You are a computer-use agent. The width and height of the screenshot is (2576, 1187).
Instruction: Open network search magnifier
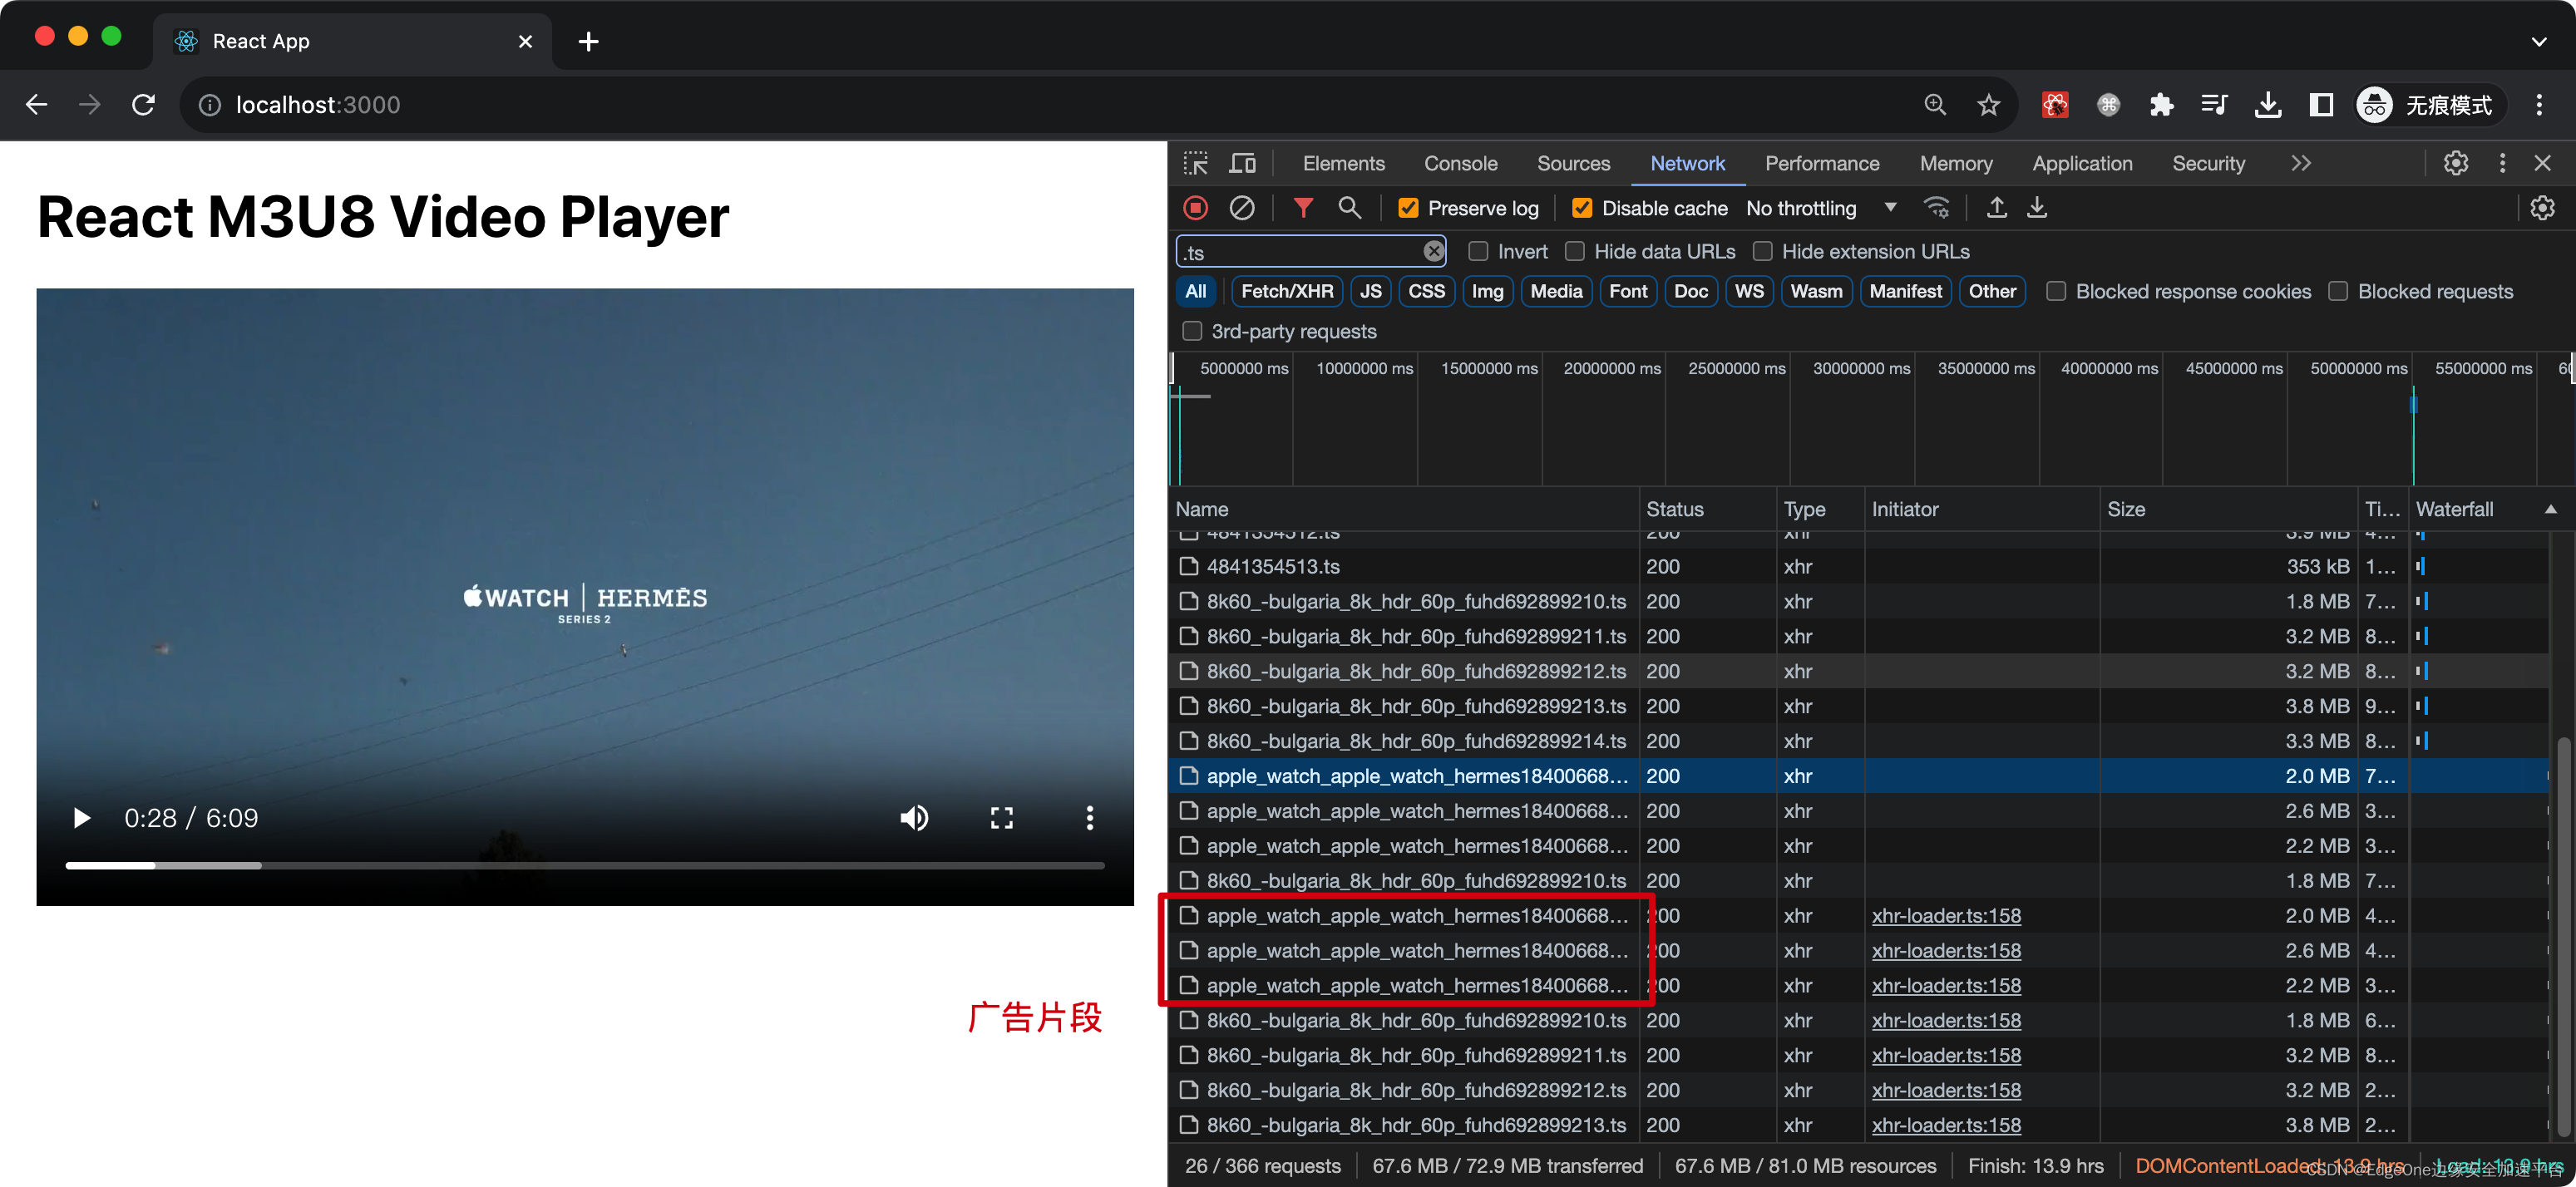(1349, 208)
